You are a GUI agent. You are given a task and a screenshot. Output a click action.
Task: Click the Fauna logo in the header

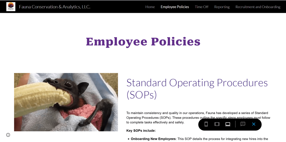[11, 6]
